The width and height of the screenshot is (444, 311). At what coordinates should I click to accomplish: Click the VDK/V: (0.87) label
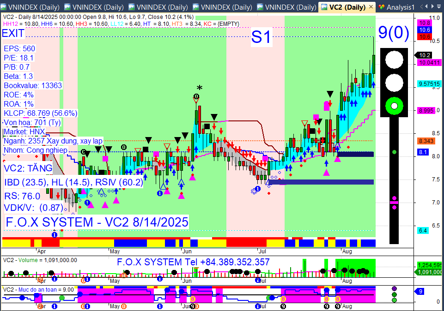point(33,208)
